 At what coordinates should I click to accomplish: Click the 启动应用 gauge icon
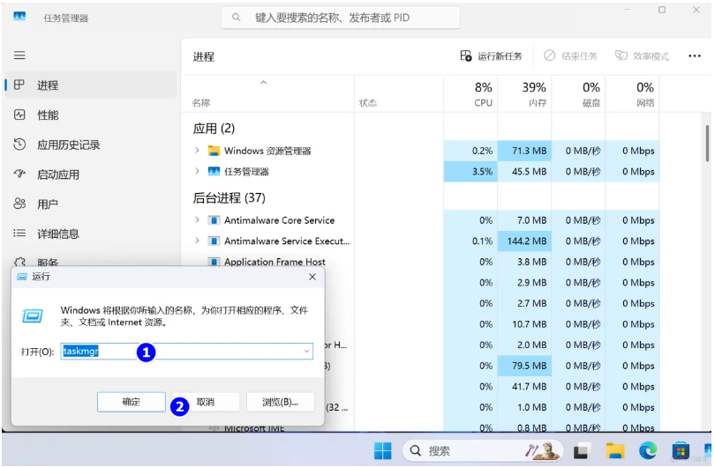19,174
